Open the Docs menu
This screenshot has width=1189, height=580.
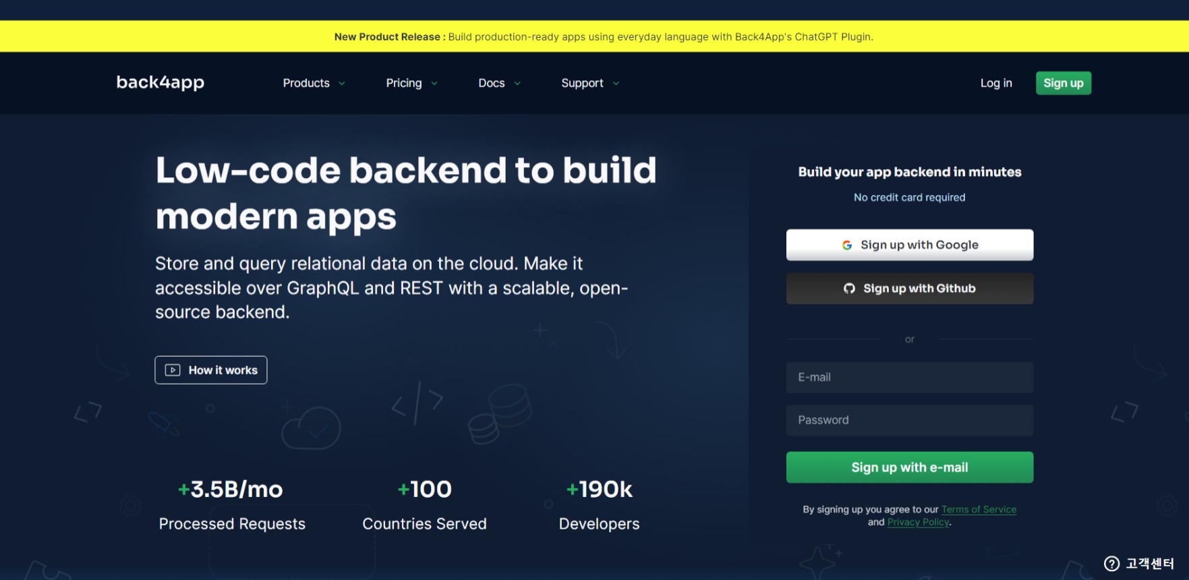click(x=492, y=83)
